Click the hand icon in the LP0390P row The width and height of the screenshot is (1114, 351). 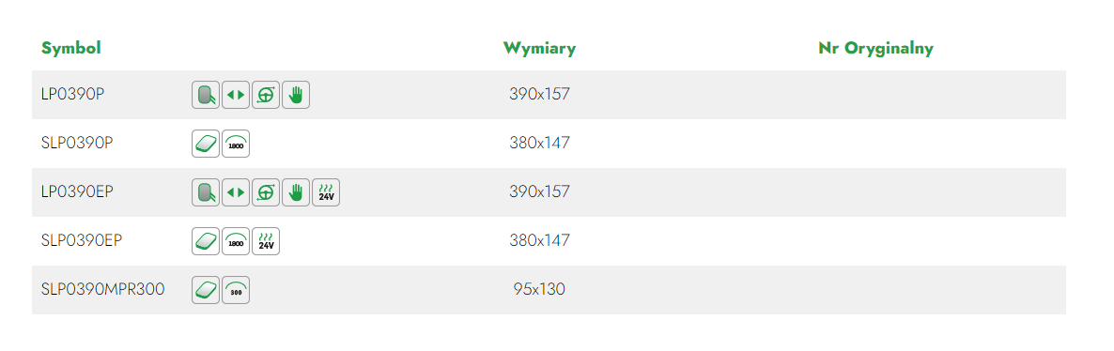tap(296, 95)
